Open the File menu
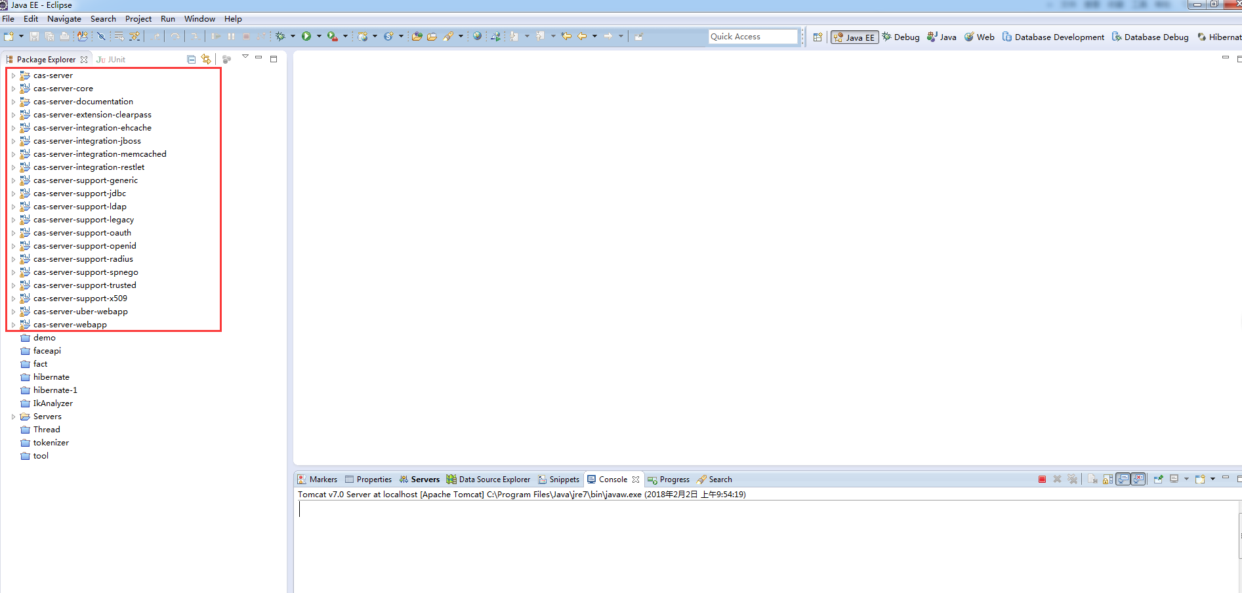 coord(8,19)
